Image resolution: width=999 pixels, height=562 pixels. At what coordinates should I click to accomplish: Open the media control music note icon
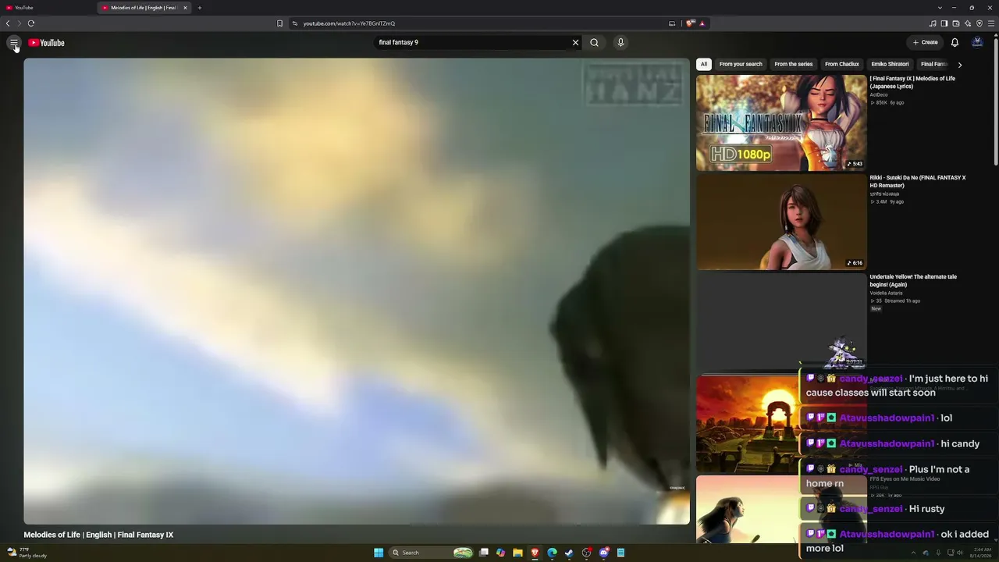(x=933, y=23)
